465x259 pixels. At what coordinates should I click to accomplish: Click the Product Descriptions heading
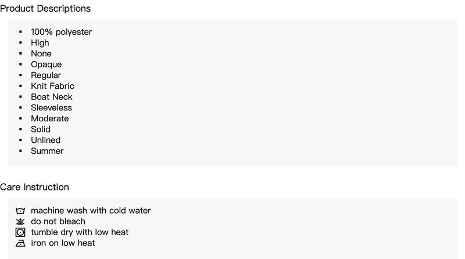pyautogui.click(x=45, y=9)
